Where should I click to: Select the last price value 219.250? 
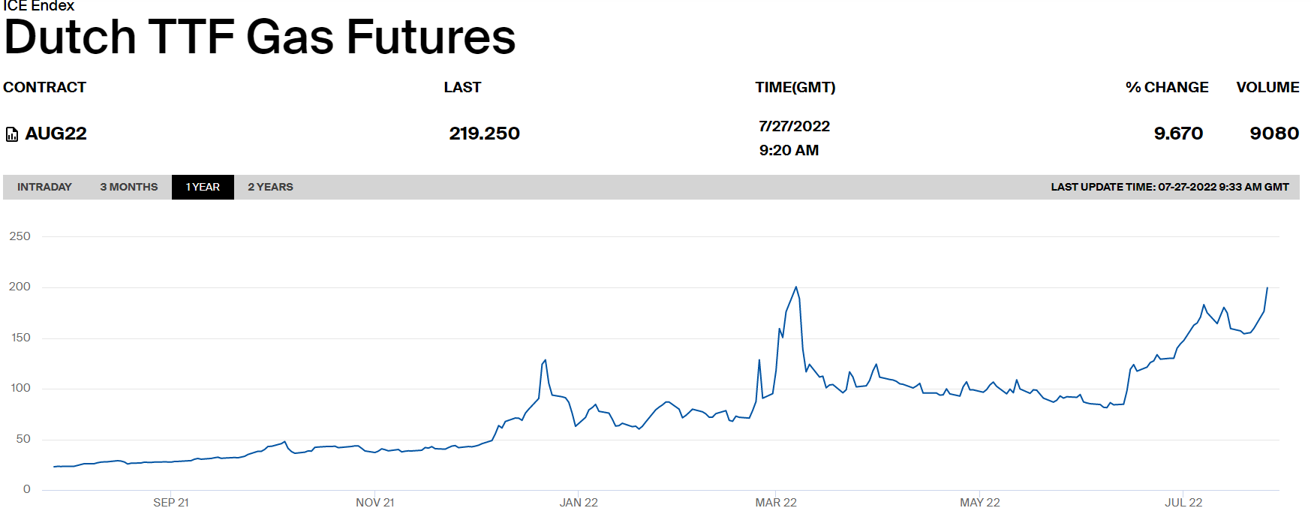click(x=484, y=134)
